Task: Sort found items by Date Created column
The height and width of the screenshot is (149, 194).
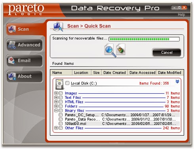Action: pyautogui.click(x=114, y=73)
